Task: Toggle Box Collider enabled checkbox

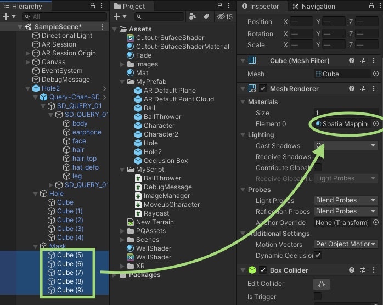Action: [x=263, y=270]
